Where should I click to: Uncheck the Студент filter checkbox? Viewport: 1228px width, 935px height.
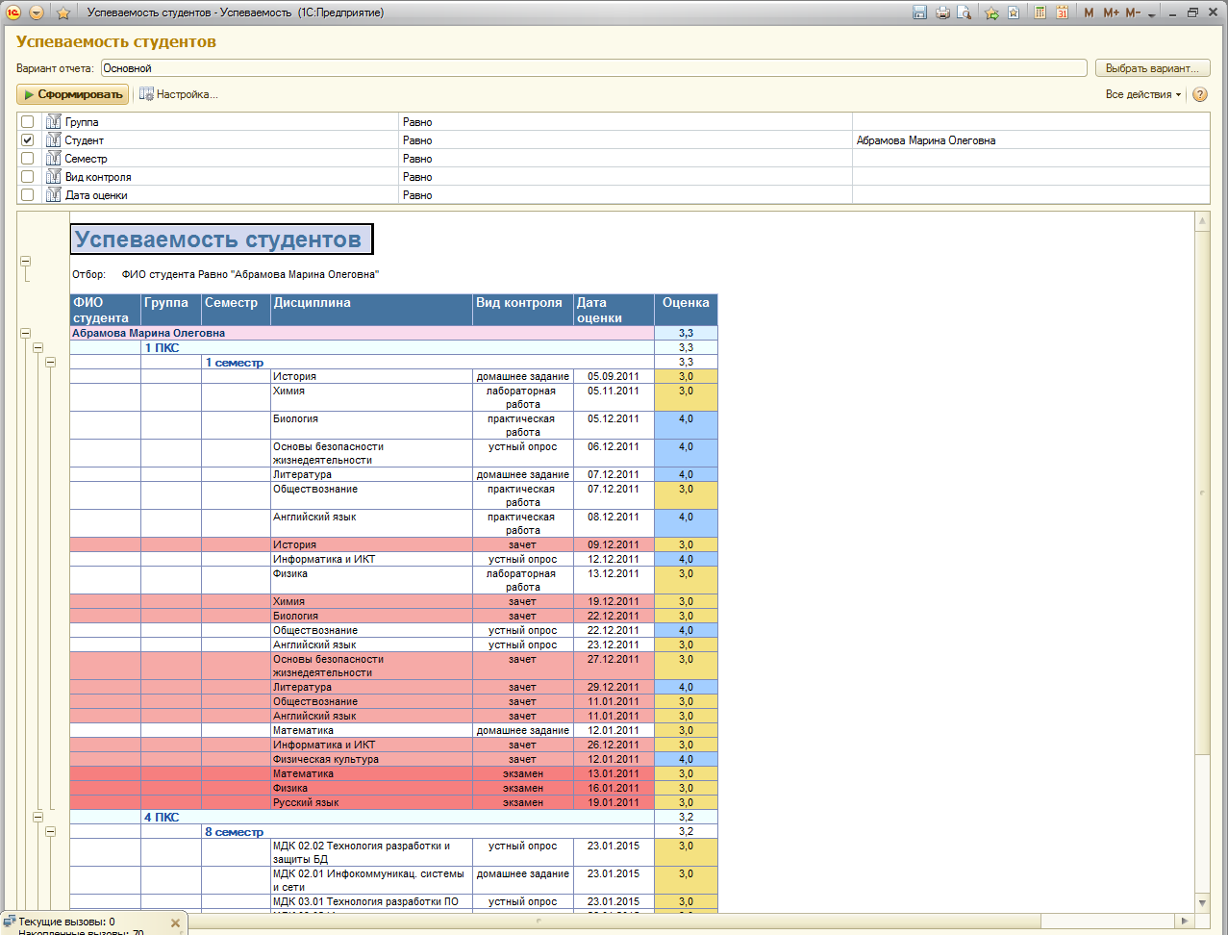[27, 140]
